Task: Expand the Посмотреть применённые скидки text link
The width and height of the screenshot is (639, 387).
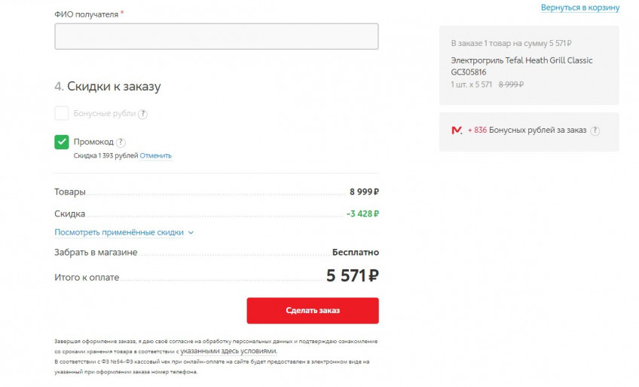Action: click(119, 232)
